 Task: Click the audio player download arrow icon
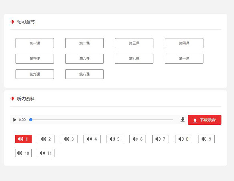coord(182,120)
